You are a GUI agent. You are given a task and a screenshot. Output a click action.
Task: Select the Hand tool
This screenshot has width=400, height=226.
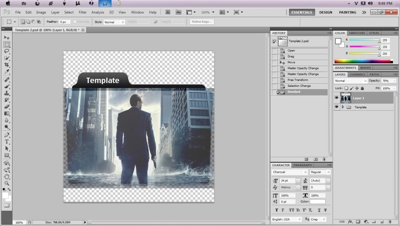point(7,176)
